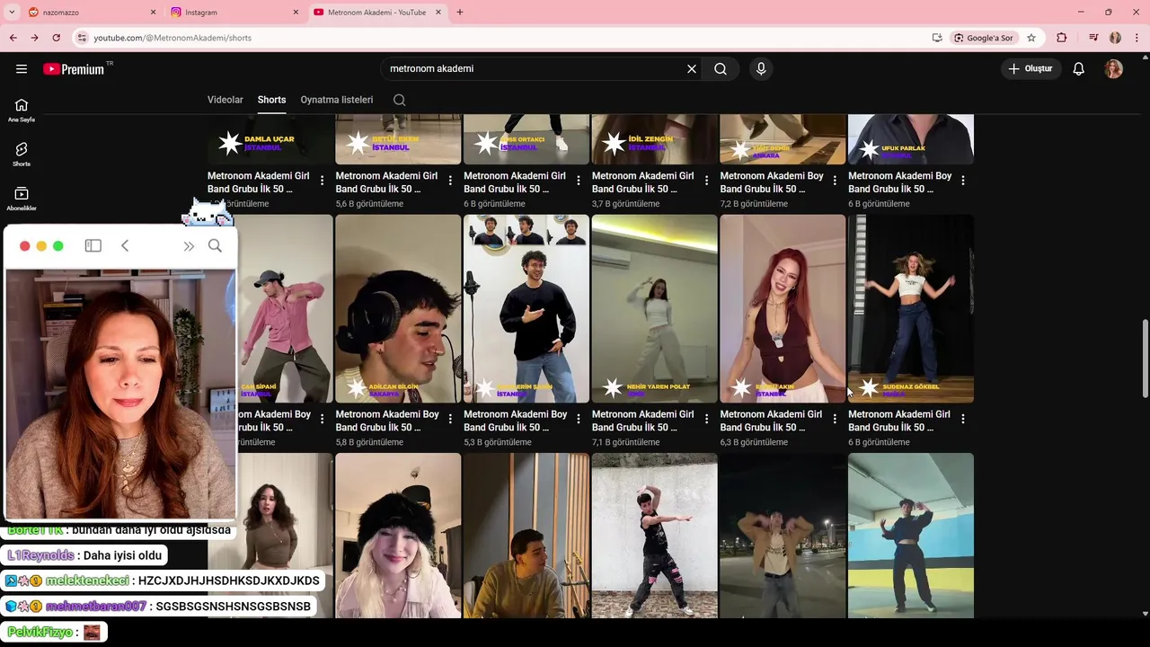Go back in Chrome
Screen dimensions: 1150x647
[13, 38]
